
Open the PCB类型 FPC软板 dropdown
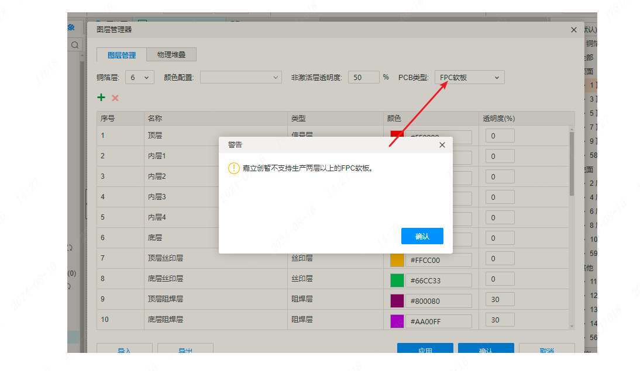click(x=469, y=77)
